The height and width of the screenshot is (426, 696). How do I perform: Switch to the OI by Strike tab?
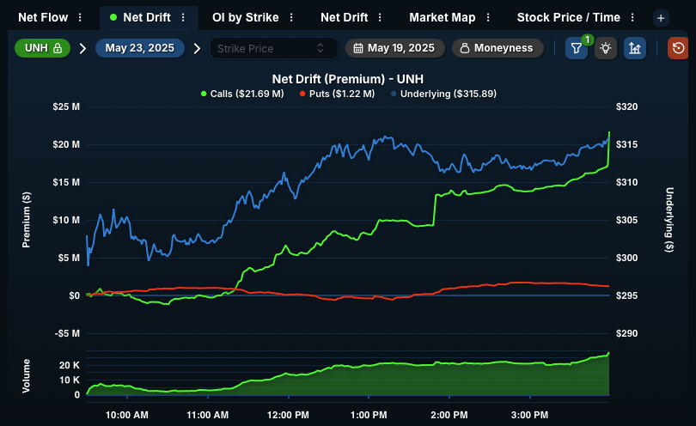click(x=246, y=17)
